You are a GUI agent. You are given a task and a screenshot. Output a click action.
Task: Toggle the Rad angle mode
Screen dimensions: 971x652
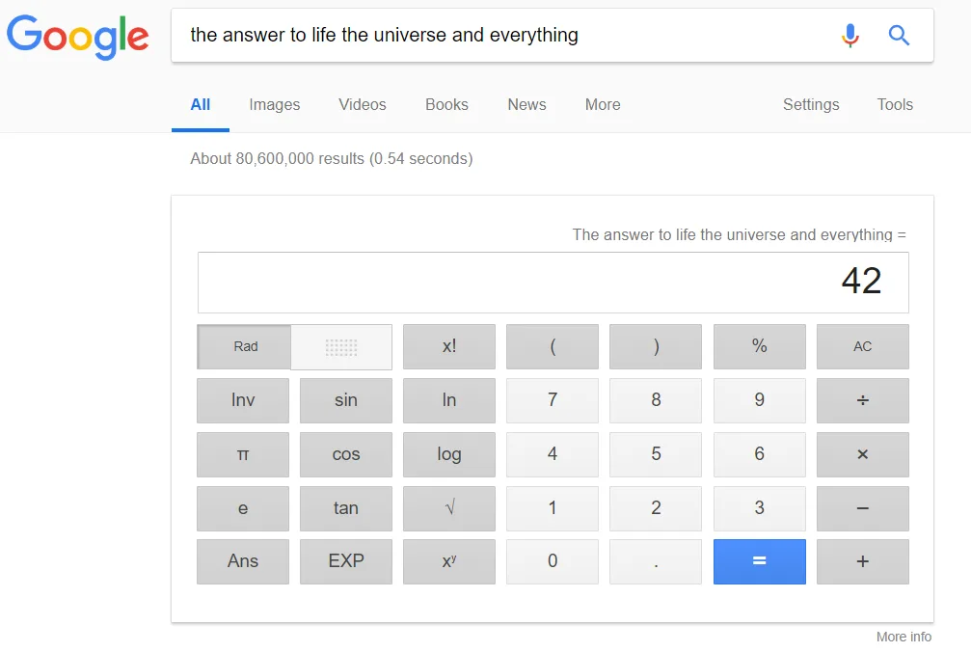point(243,346)
